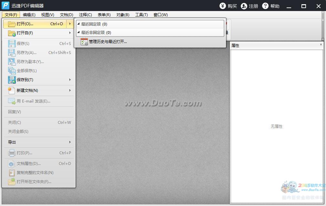Viewport: 326px width, 206px height.
Task: Open the 对象(B) menu
Action: [x=123, y=15]
